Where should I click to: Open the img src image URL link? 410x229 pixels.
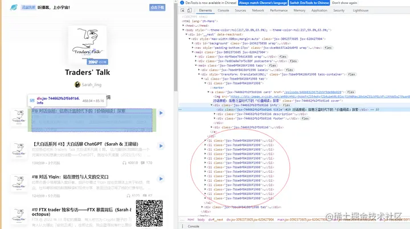[320, 97]
